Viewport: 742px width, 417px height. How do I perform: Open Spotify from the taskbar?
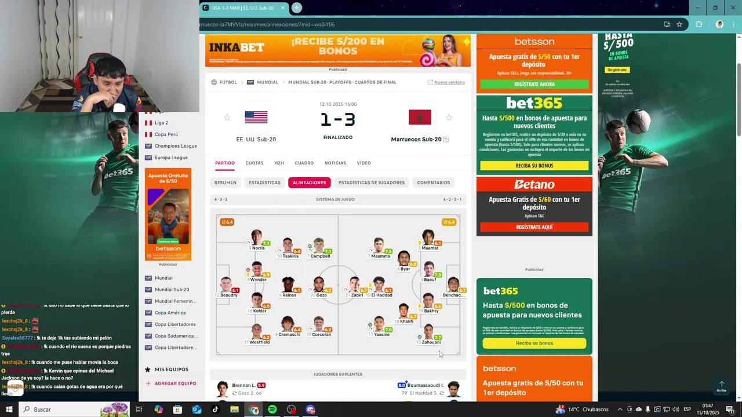pos(272,409)
